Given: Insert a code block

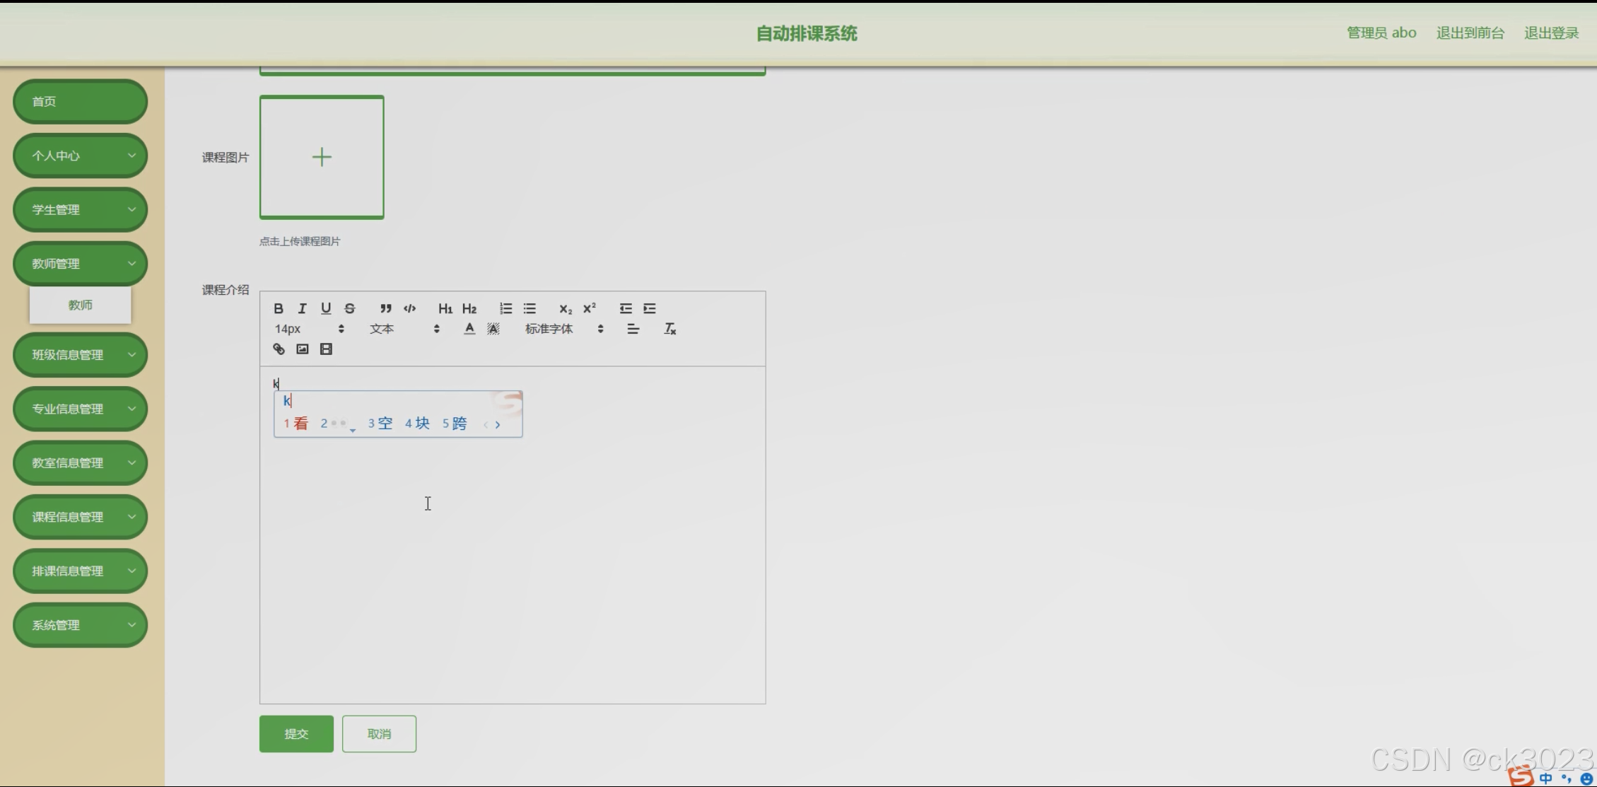Looking at the screenshot, I should point(409,308).
